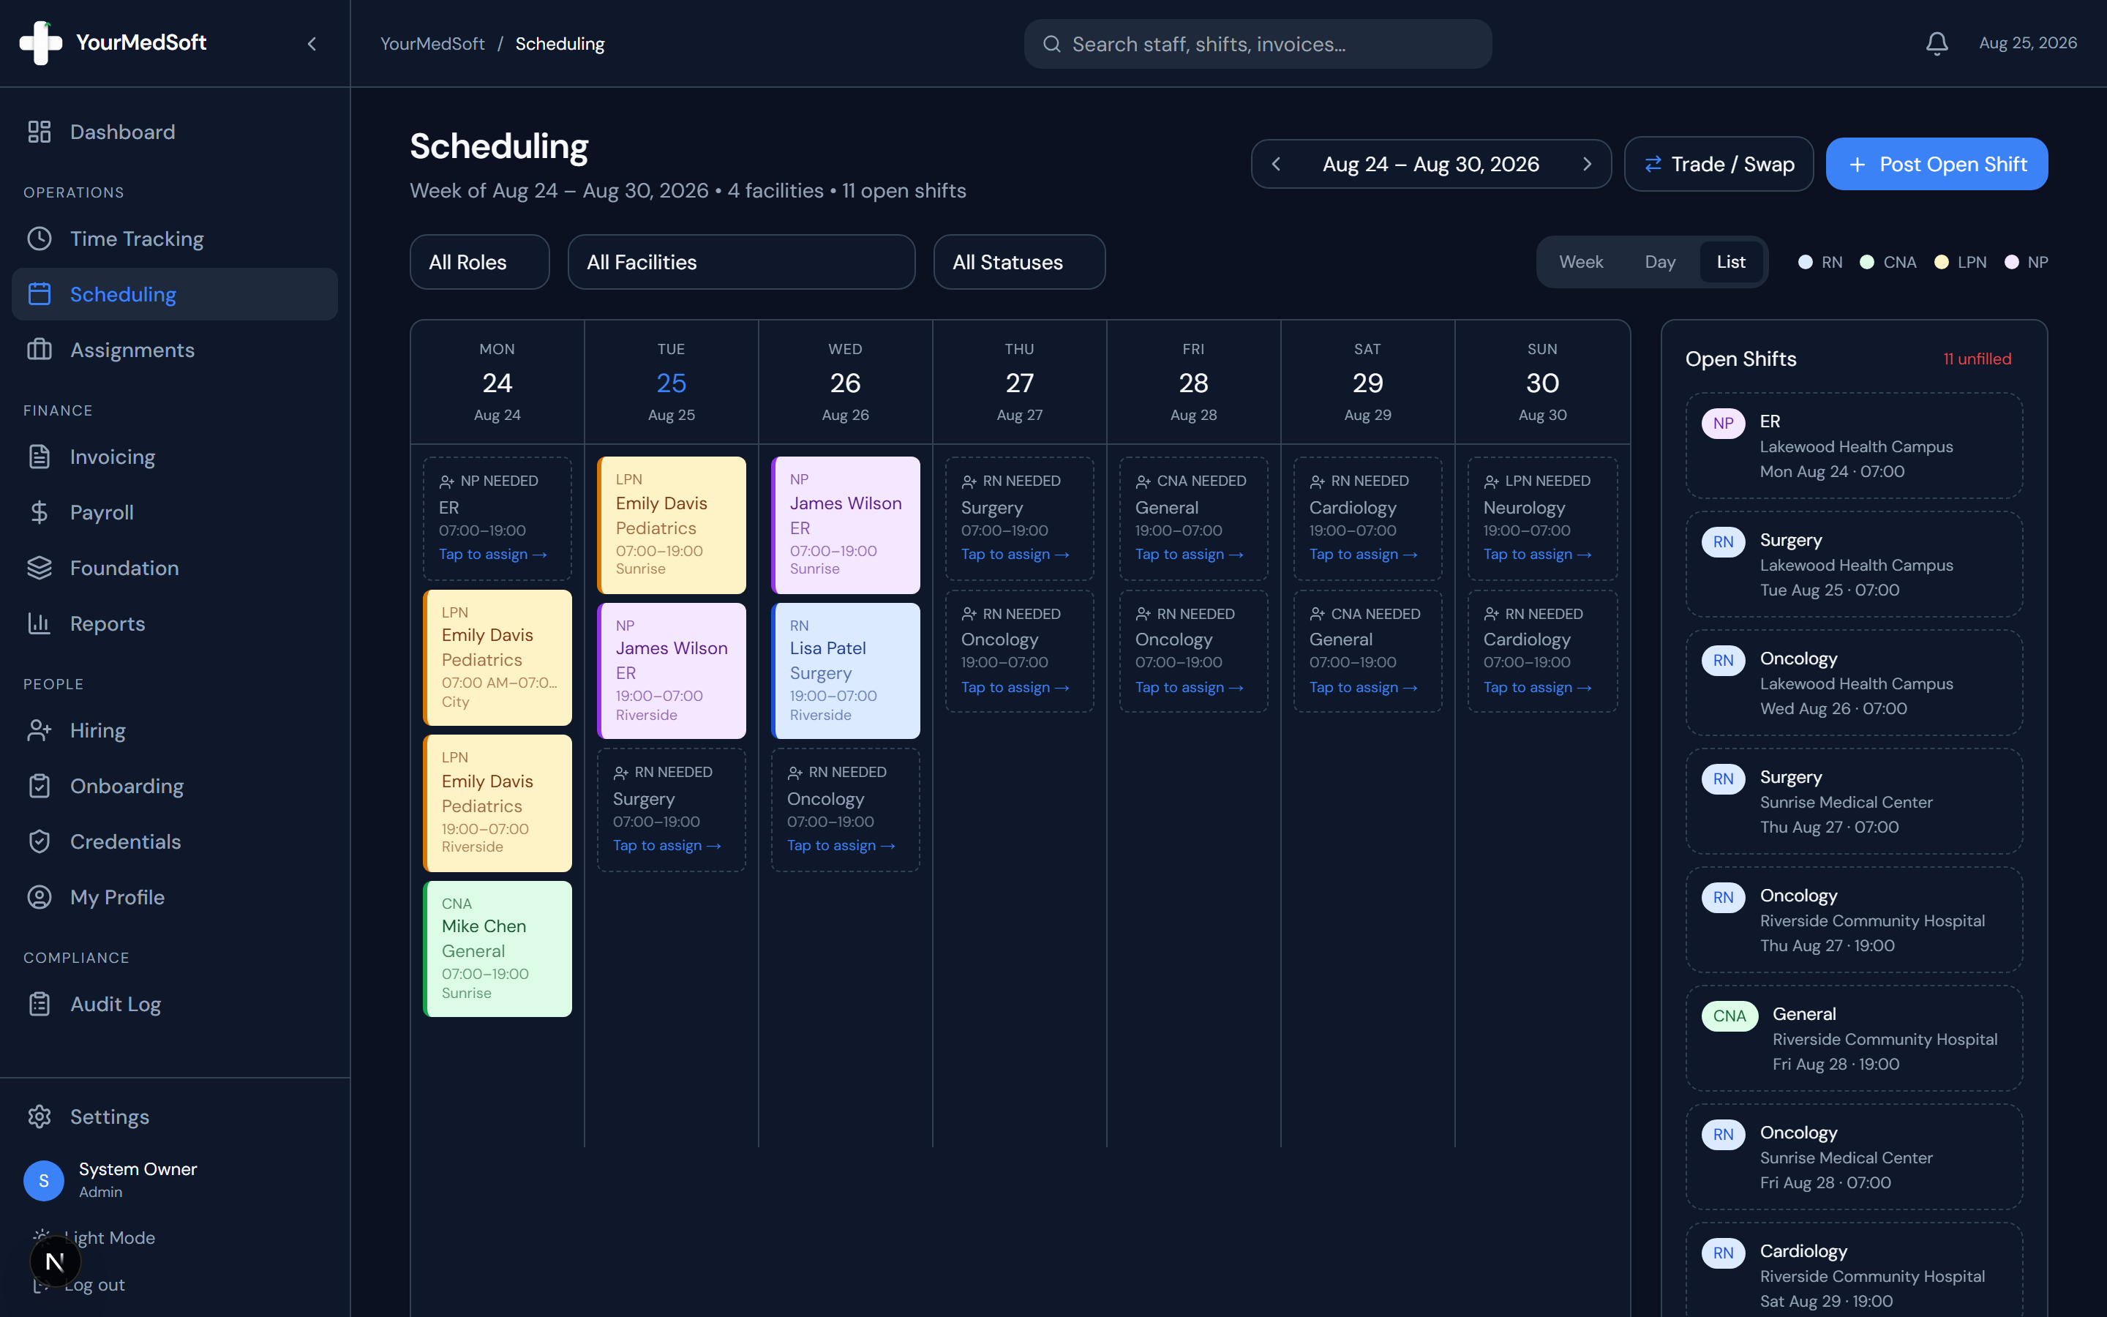The width and height of the screenshot is (2107, 1317).
Task: Open notifications bell icon
Action: coord(1937,44)
